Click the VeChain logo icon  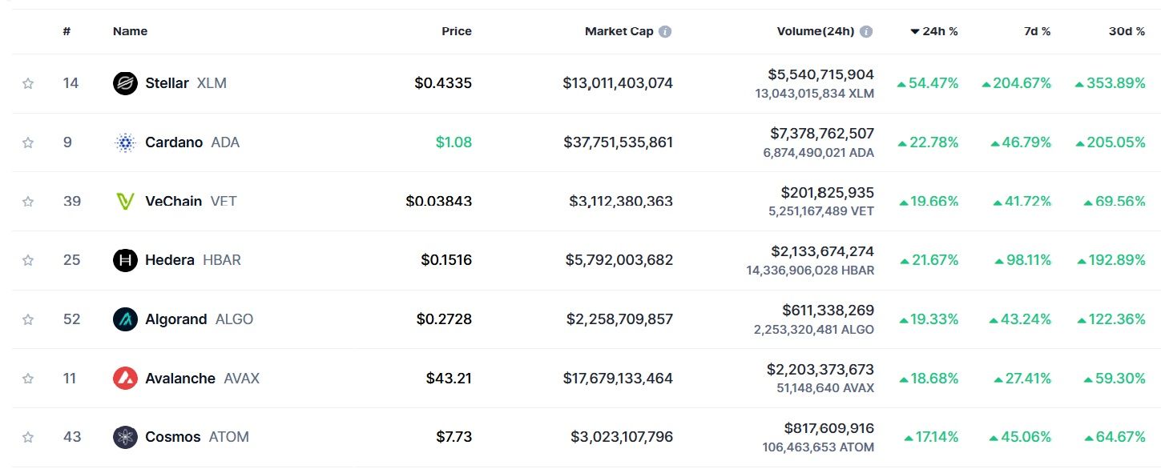pyautogui.click(x=125, y=201)
